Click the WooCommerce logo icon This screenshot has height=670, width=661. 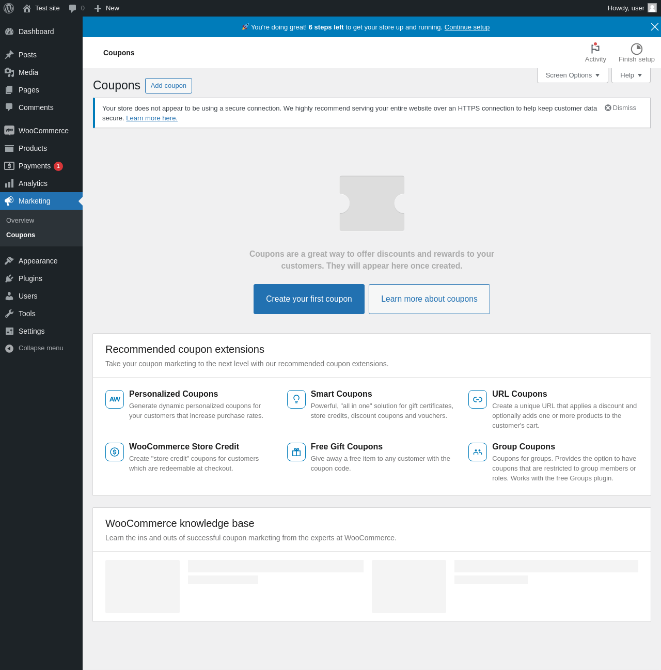tap(9, 131)
